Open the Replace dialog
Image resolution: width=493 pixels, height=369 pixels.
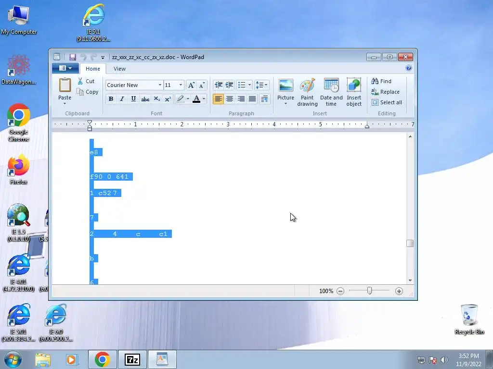tap(386, 92)
